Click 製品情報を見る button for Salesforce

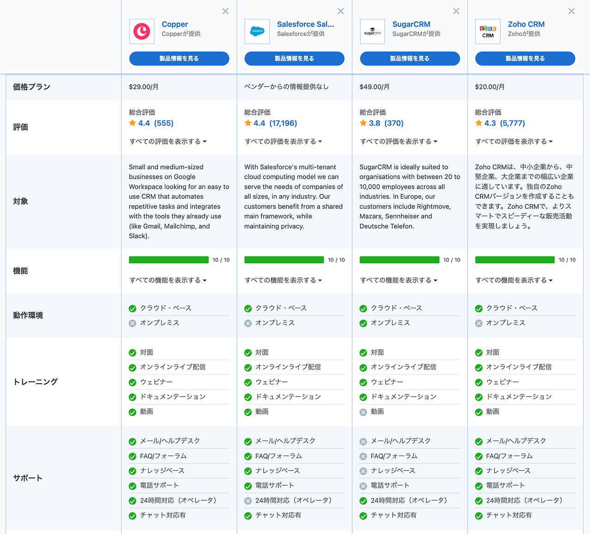pos(295,59)
